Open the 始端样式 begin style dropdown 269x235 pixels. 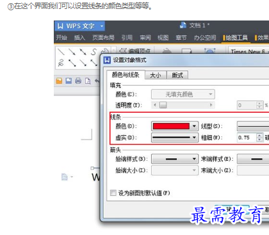coord(174,159)
